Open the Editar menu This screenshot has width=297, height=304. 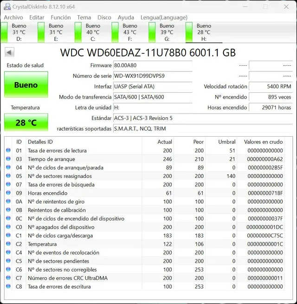click(x=37, y=18)
